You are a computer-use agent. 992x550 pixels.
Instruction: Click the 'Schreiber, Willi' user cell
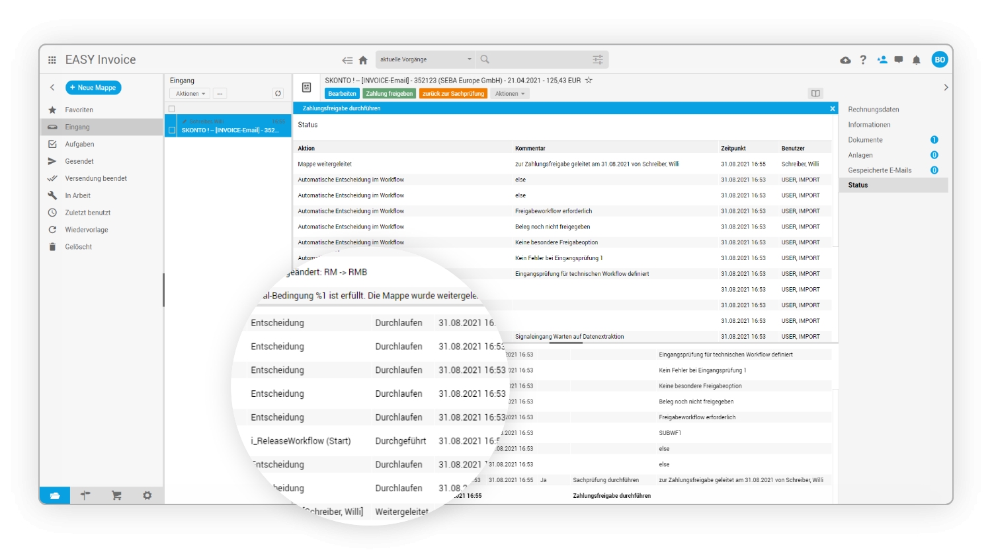pos(800,164)
